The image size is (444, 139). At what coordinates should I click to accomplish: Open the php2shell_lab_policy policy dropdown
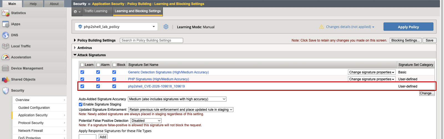116,27
